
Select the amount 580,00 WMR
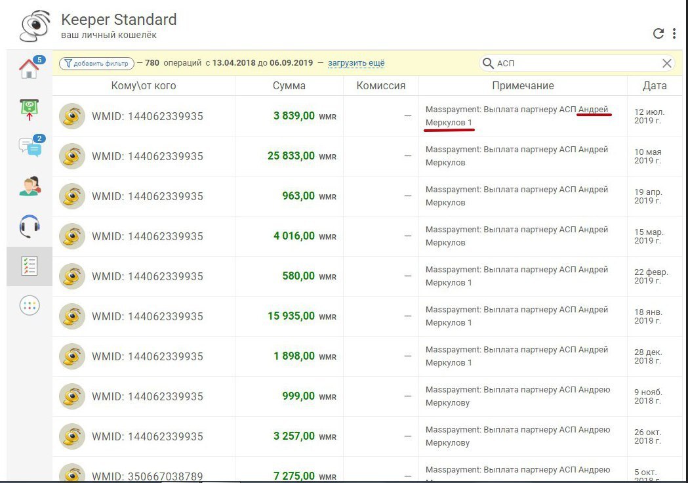pos(310,276)
